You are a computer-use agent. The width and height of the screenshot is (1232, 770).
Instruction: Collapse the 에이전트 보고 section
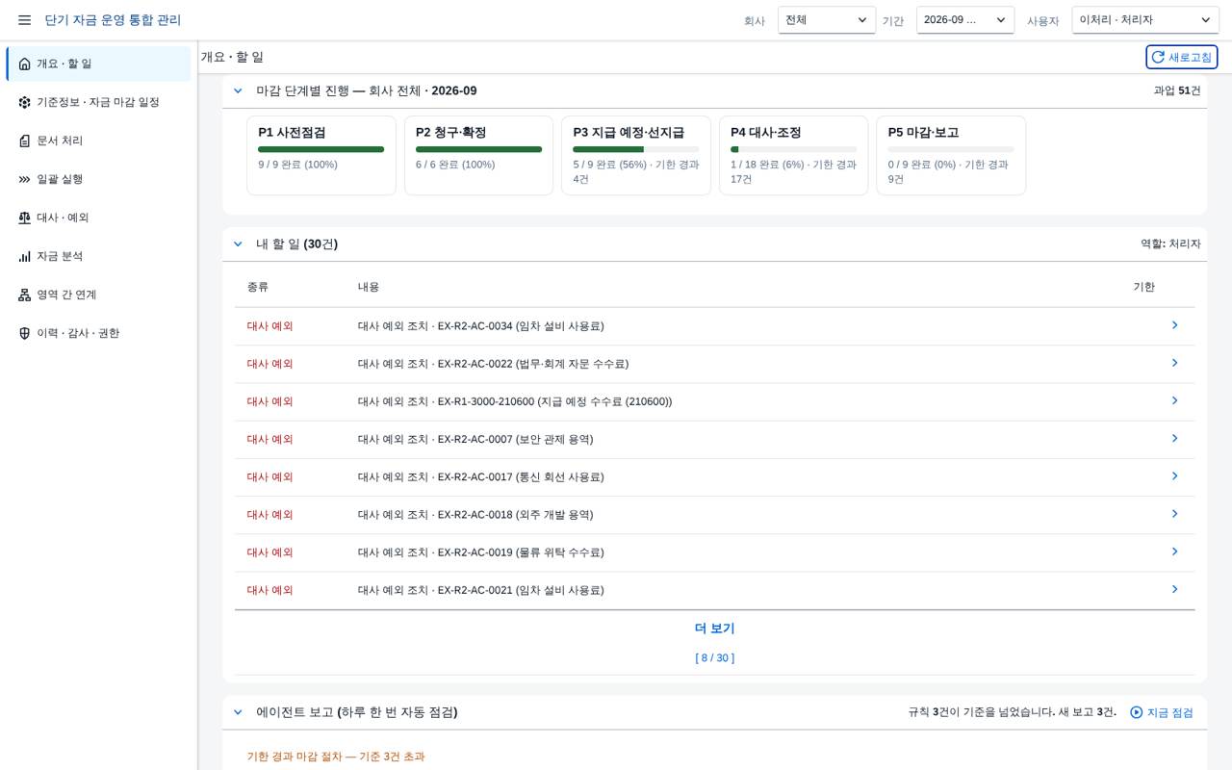[238, 712]
